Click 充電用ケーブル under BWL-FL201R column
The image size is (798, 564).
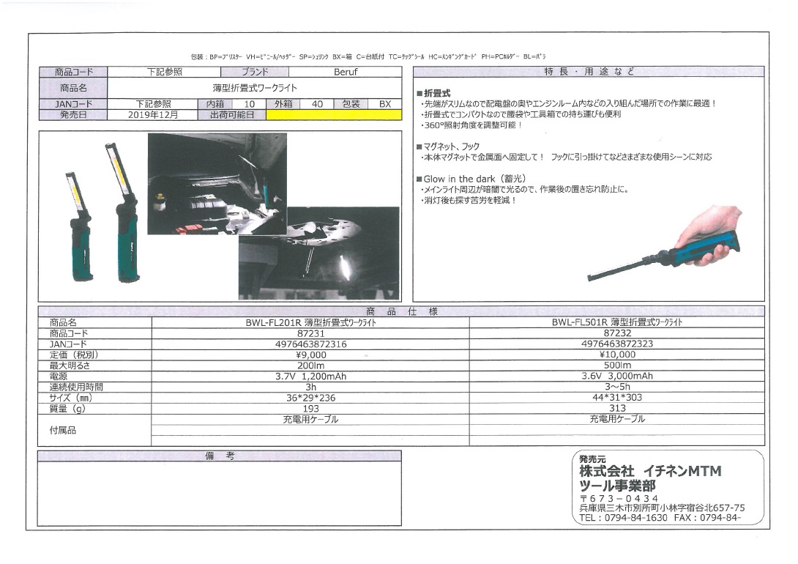point(310,420)
